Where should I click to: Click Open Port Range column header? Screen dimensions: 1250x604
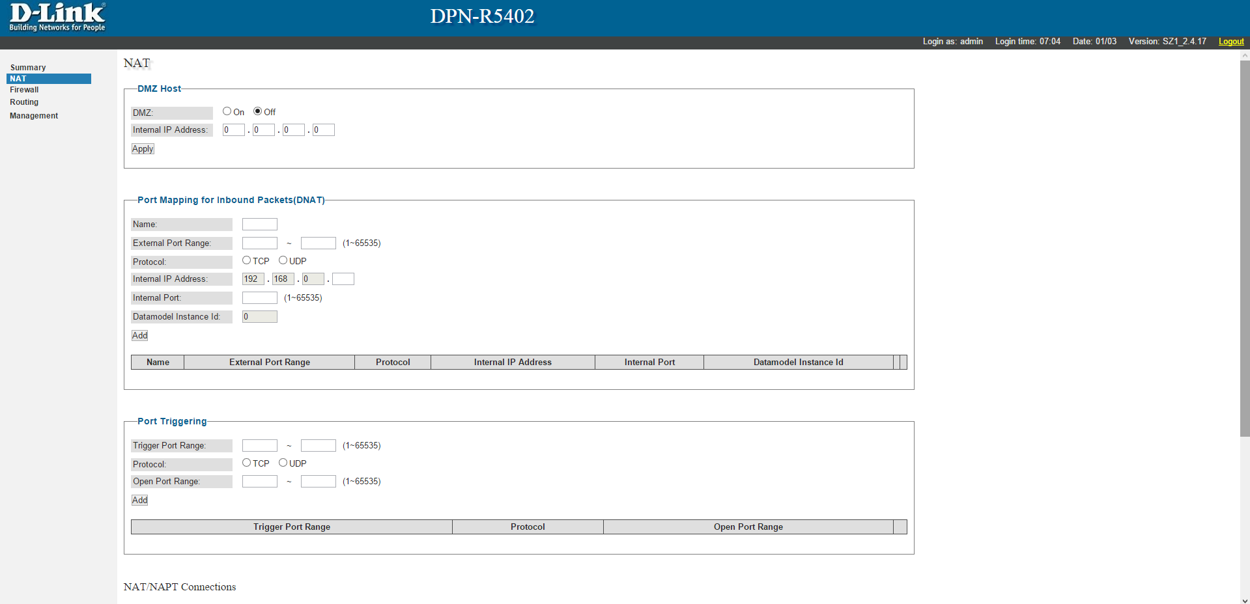tap(748, 527)
